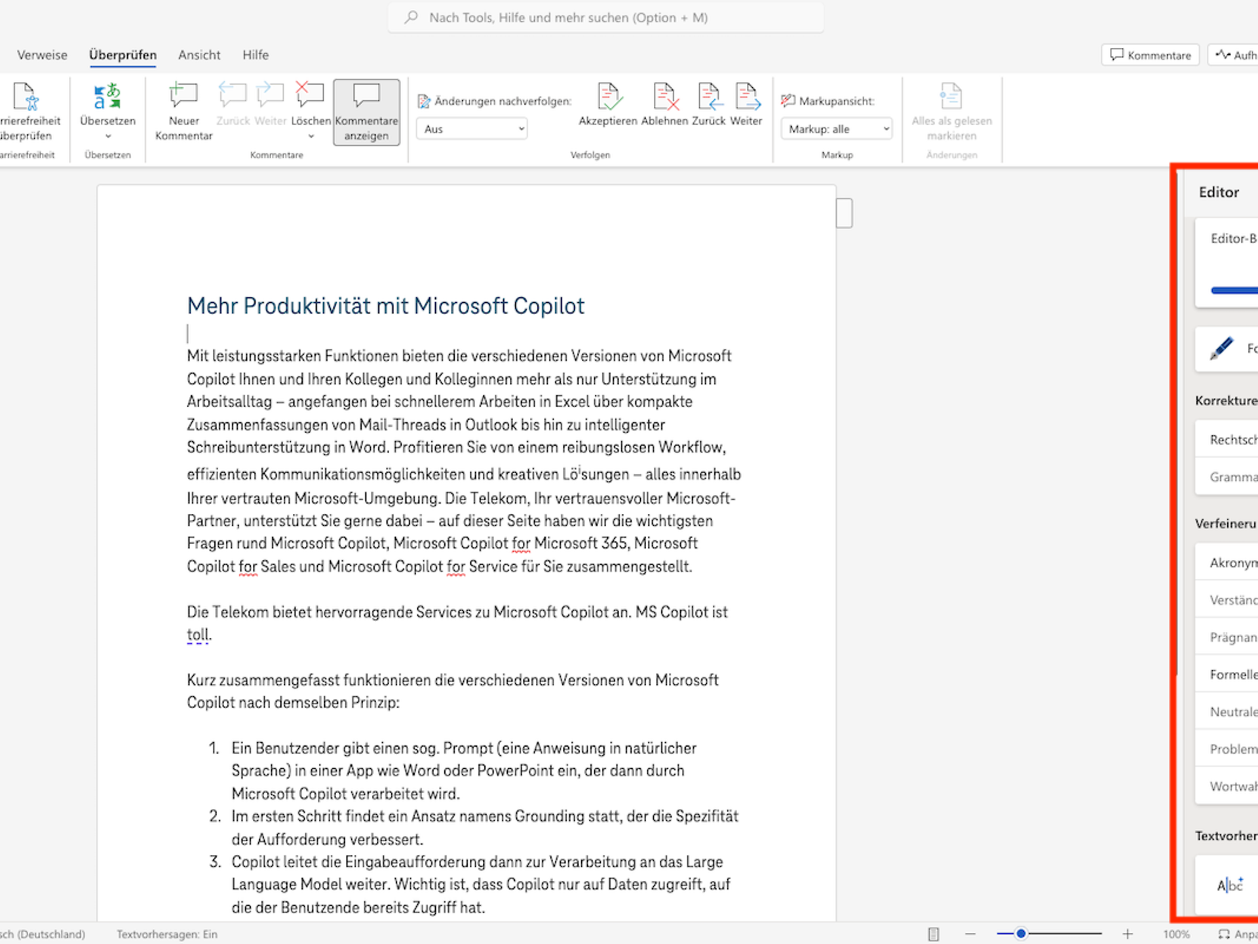This screenshot has width=1258, height=944.
Task: Select Alles als gelesen markieren
Action: 951,111
